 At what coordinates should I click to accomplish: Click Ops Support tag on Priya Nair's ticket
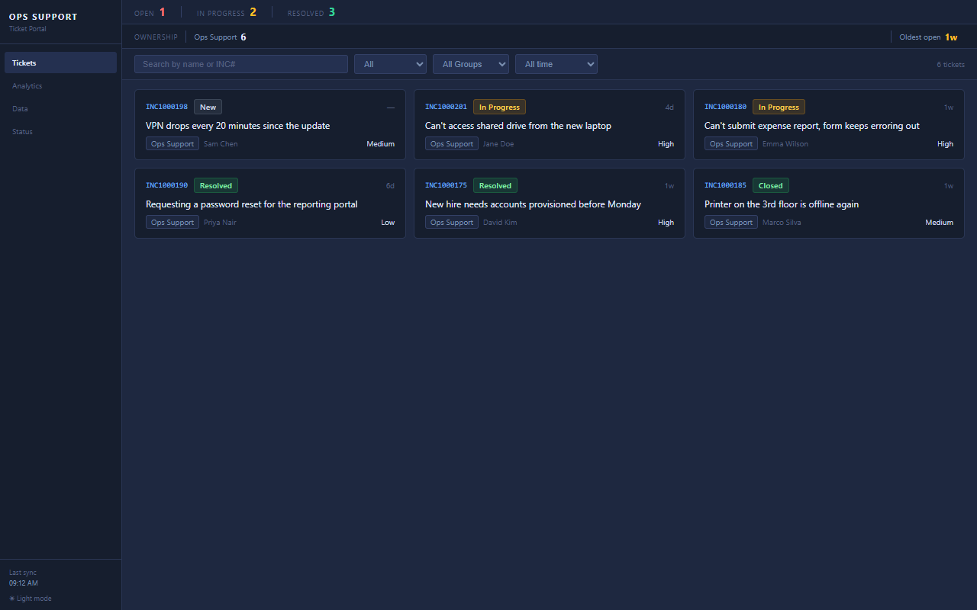click(173, 223)
